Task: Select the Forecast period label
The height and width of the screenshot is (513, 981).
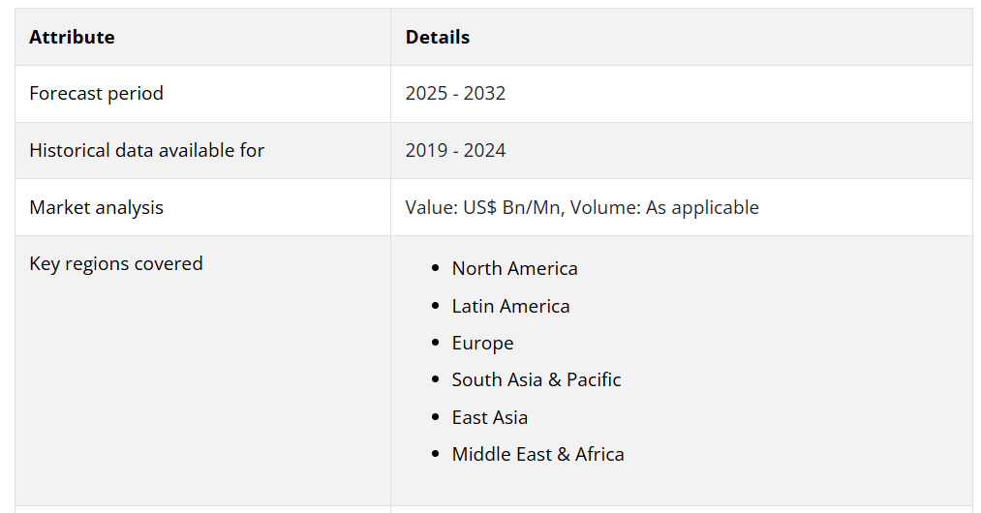Action: (x=96, y=93)
